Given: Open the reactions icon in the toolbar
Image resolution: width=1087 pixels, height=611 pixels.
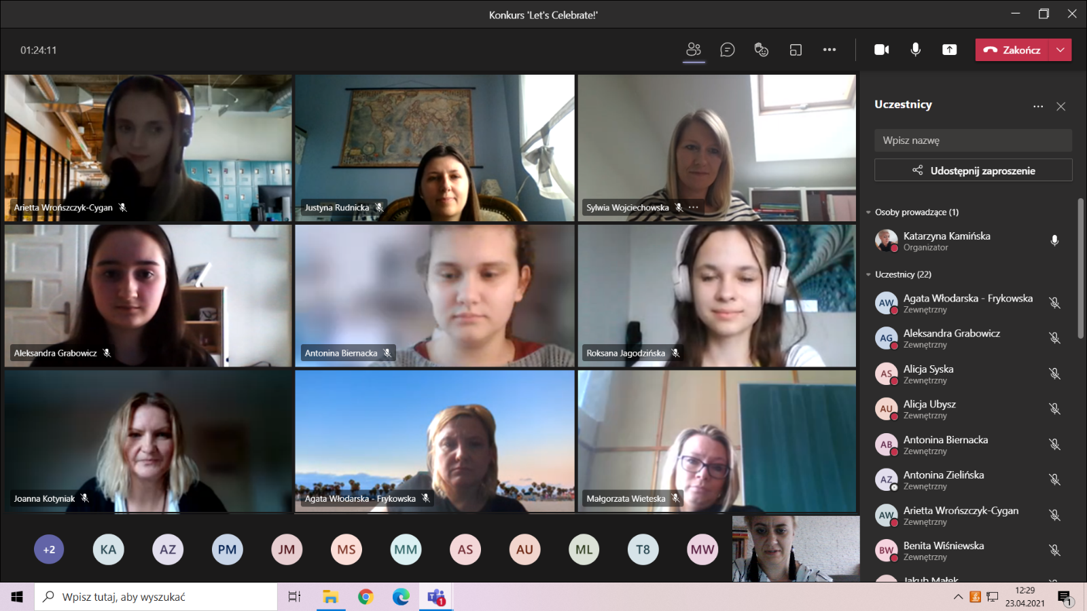Looking at the screenshot, I should pyautogui.click(x=762, y=50).
